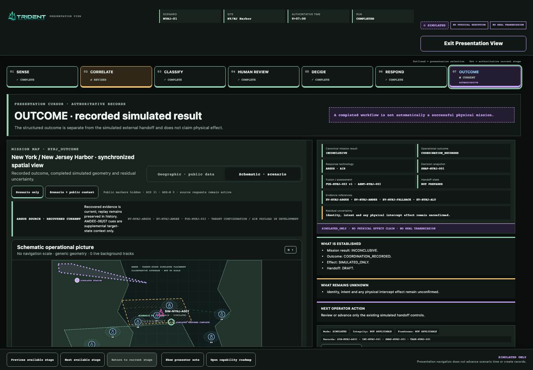533x370 pixels.
Task: Open the 04 Human Review stage
Action: click(x=264, y=77)
